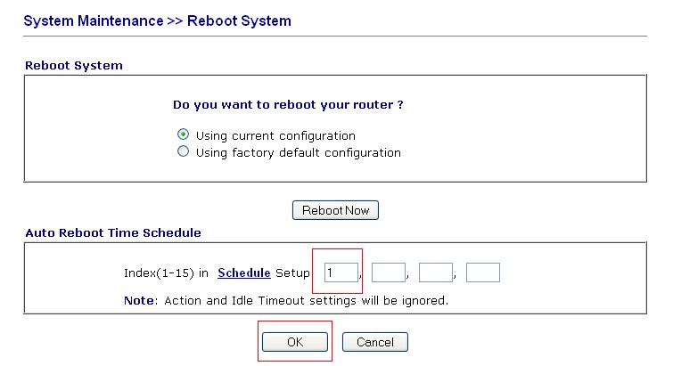Click the third empty schedule index field
This screenshot has height=366, width=673.
click(x=436, y=272)
